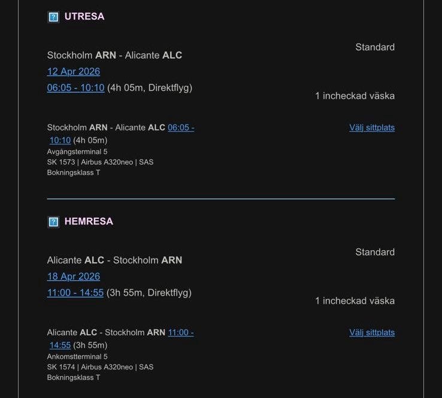
Task: Choose a seat for flight SK 1573
Action: [372, 127]
